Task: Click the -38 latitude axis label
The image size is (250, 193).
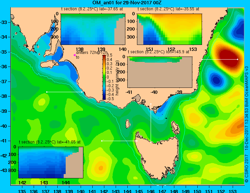Action: point(4,96)
